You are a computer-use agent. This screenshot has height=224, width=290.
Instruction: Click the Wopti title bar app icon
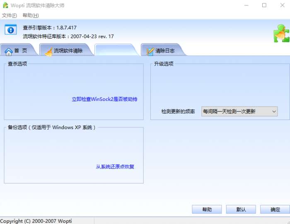5,5
